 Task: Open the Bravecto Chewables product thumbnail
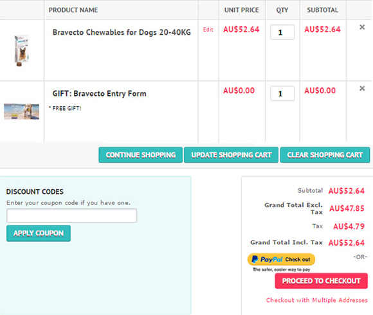click(21, 50)
